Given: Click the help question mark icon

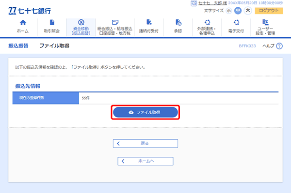Looking at the screenshot, I should [x=279, y=46].
